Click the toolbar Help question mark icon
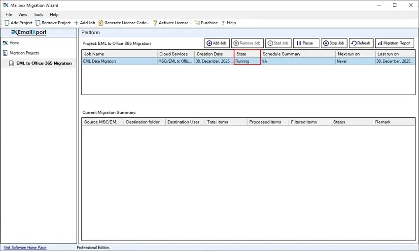 tap(223, 23)
